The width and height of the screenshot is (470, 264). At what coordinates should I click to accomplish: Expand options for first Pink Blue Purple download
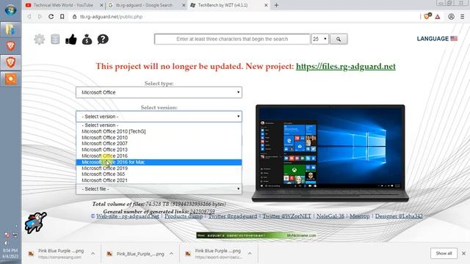pos(93,254)
